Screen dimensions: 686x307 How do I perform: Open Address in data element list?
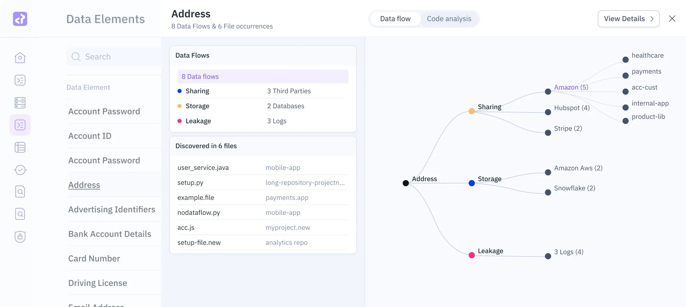84,185
